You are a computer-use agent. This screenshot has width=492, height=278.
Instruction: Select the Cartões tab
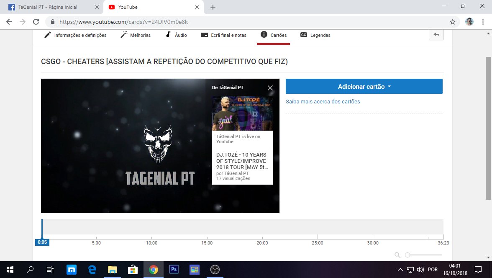273,35
